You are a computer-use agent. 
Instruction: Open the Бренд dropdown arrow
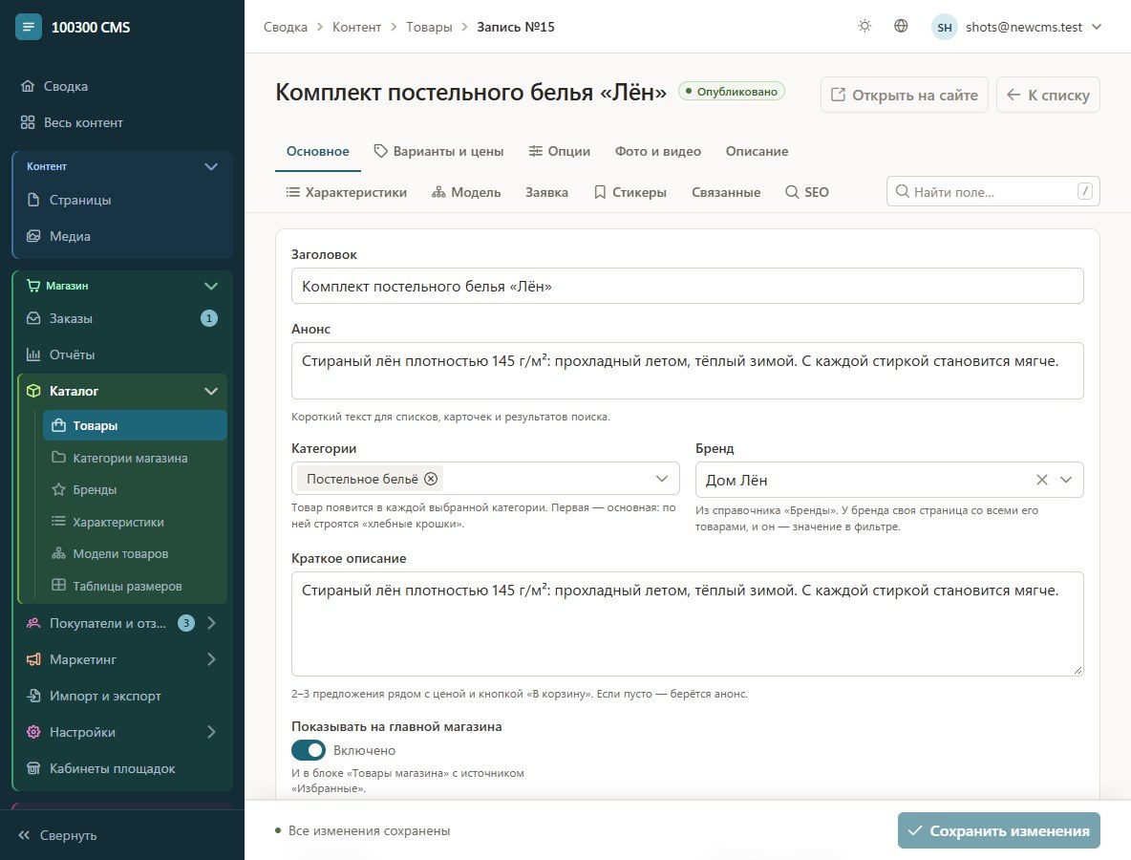point(1066,480)
